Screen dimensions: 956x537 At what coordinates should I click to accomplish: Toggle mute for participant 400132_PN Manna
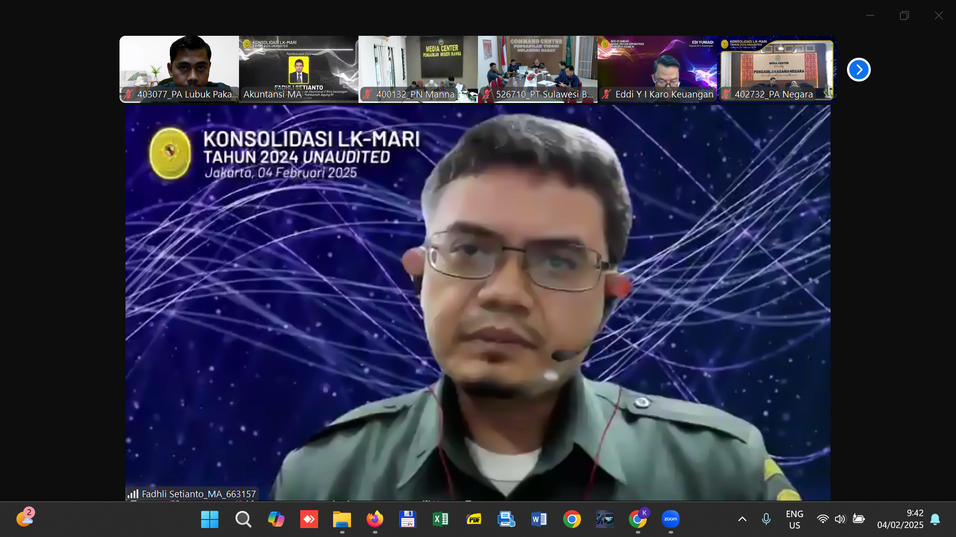coord(368,94)
